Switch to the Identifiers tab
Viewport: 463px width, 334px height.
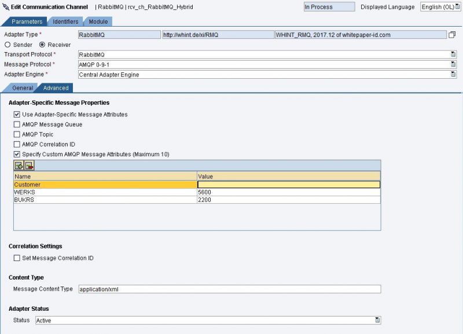coord(65,21)
